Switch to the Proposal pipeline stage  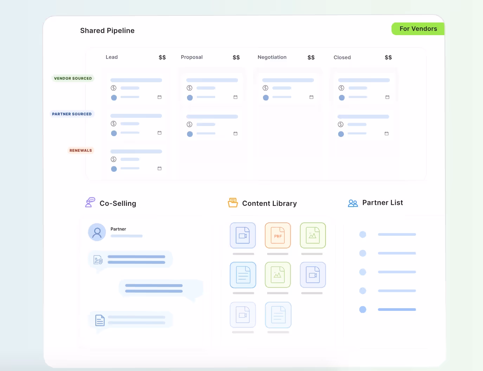tap(192, 57)
